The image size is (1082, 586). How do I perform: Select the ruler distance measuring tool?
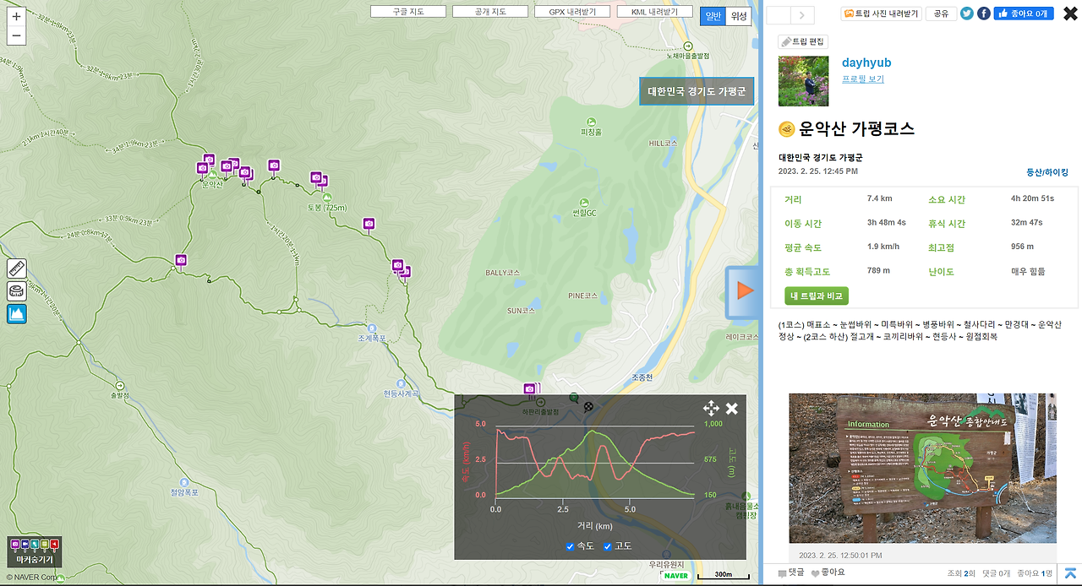(17, 269)
